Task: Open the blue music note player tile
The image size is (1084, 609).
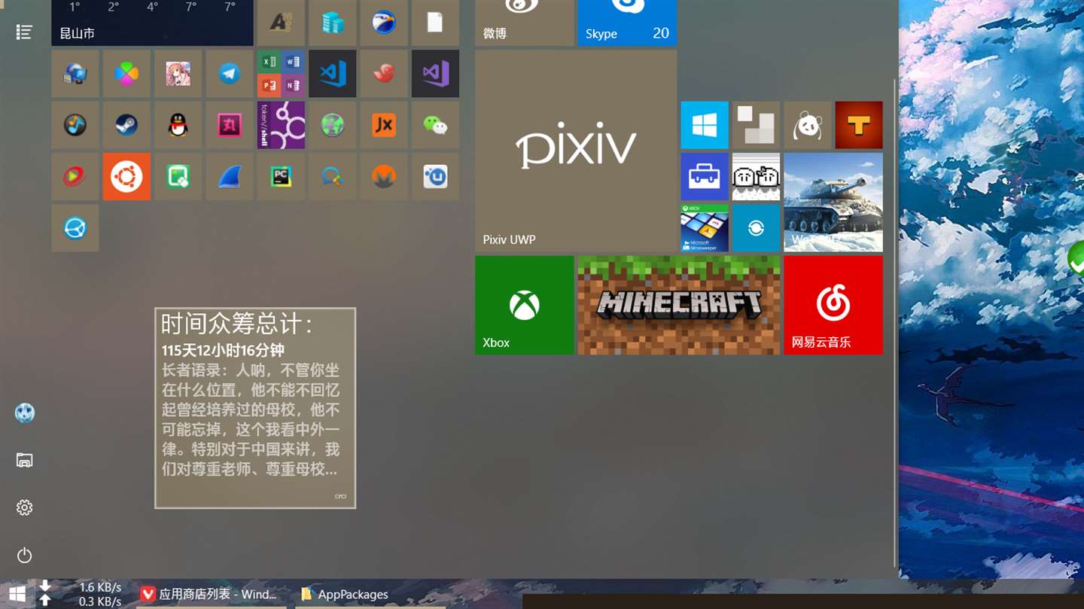Action: tap(75, 125)
